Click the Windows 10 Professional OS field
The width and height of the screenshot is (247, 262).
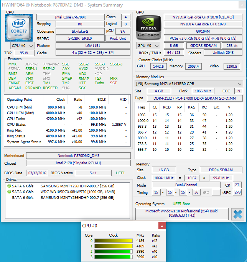[x=182, y=213]
